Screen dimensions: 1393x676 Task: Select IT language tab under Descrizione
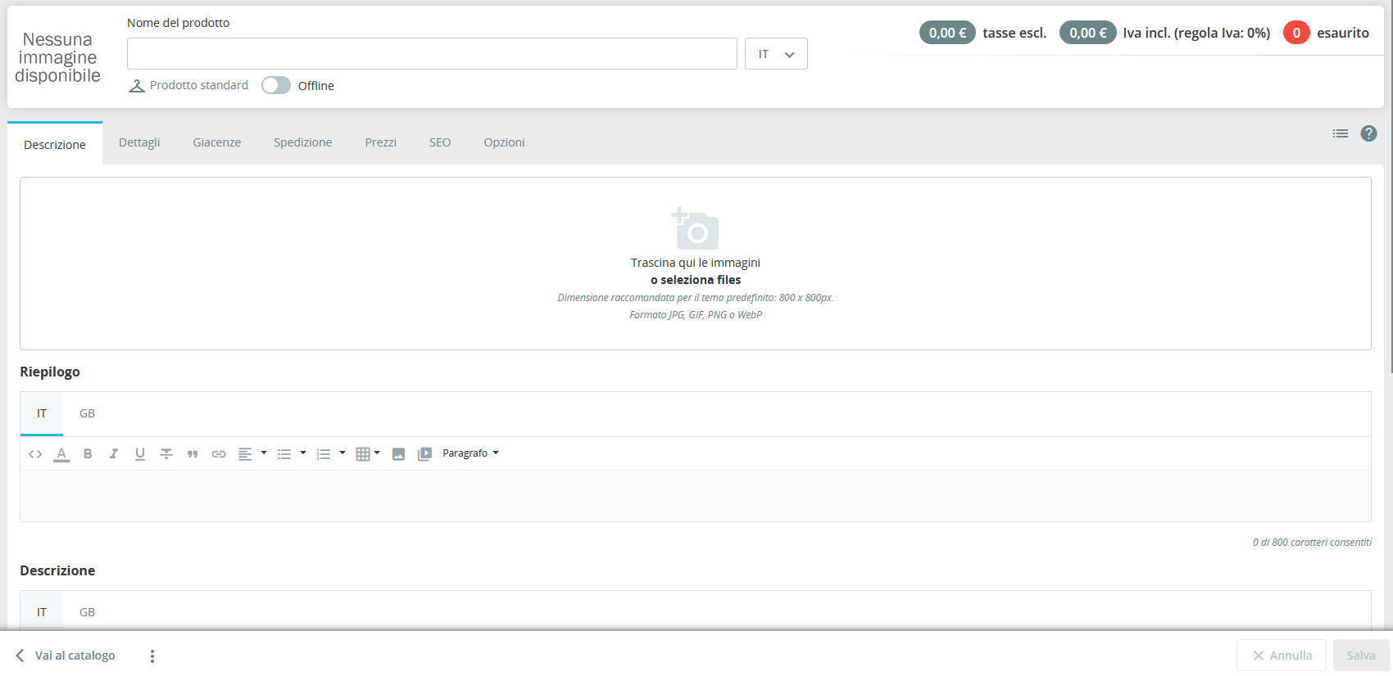click(x=42, y=612)
